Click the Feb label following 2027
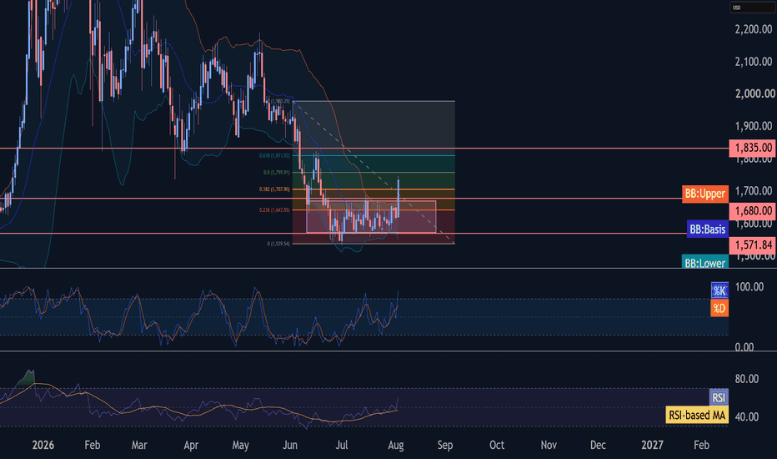The width and height of the screenshot is (777, 459). coord(701,445)
